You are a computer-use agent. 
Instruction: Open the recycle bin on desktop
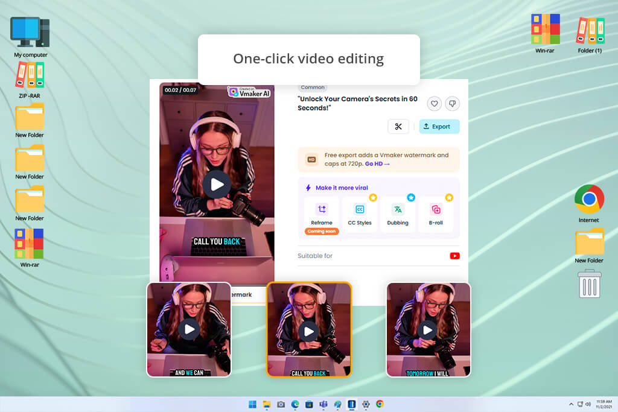click(x=589, y=284)
